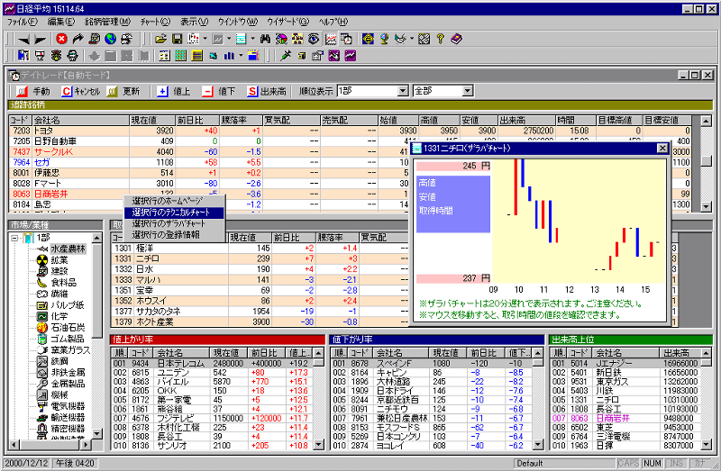Click the globe on pedestal toolbar icon
The image size is (721, 471).
tap(385, 39)
